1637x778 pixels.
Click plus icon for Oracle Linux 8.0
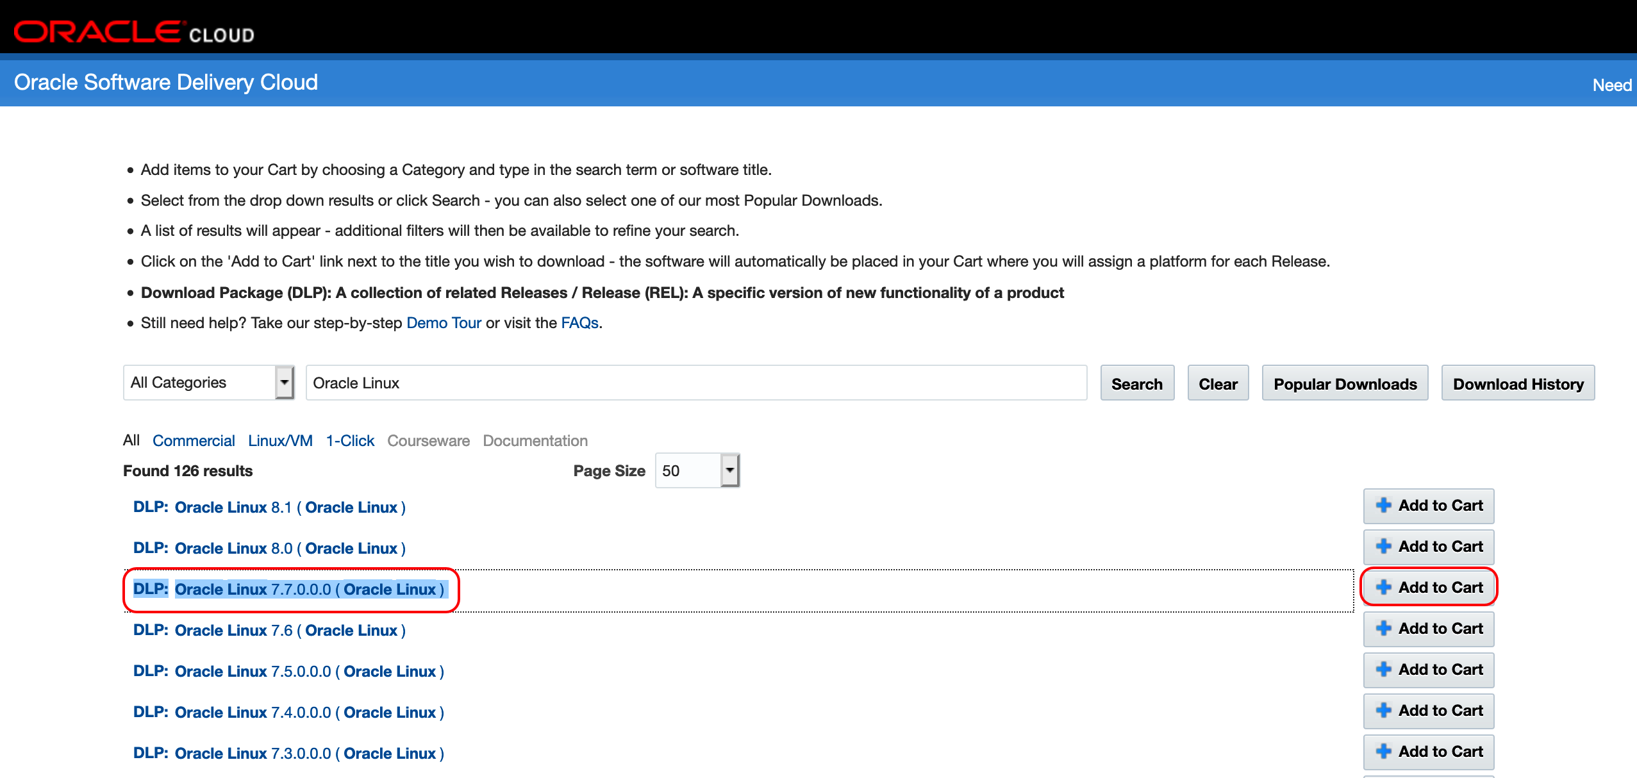pos(1383,546)
